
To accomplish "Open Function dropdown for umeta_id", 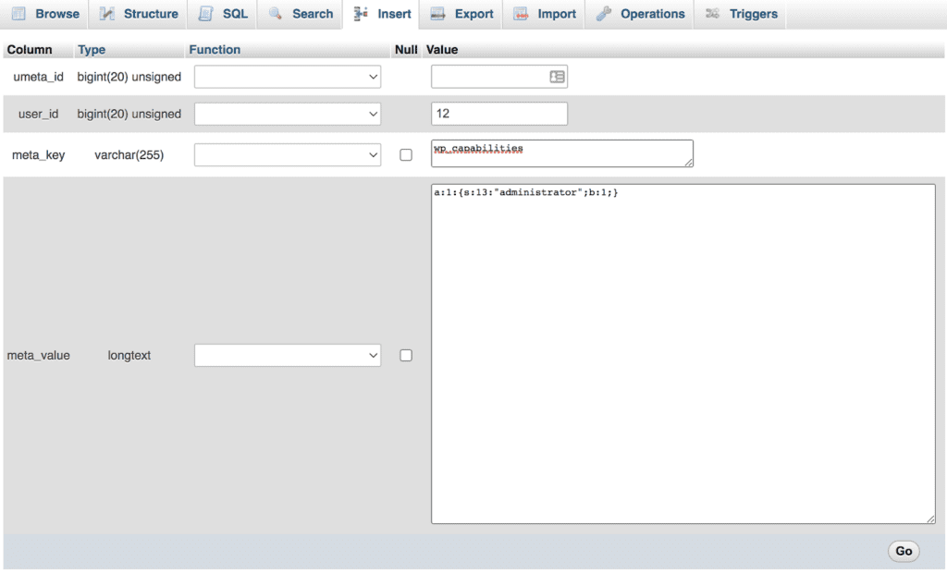I will click(x=288, y=77).
